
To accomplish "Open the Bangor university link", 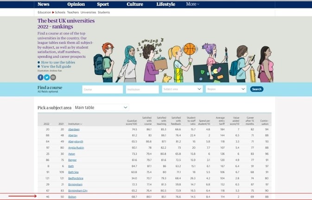I will click(72, 160).
